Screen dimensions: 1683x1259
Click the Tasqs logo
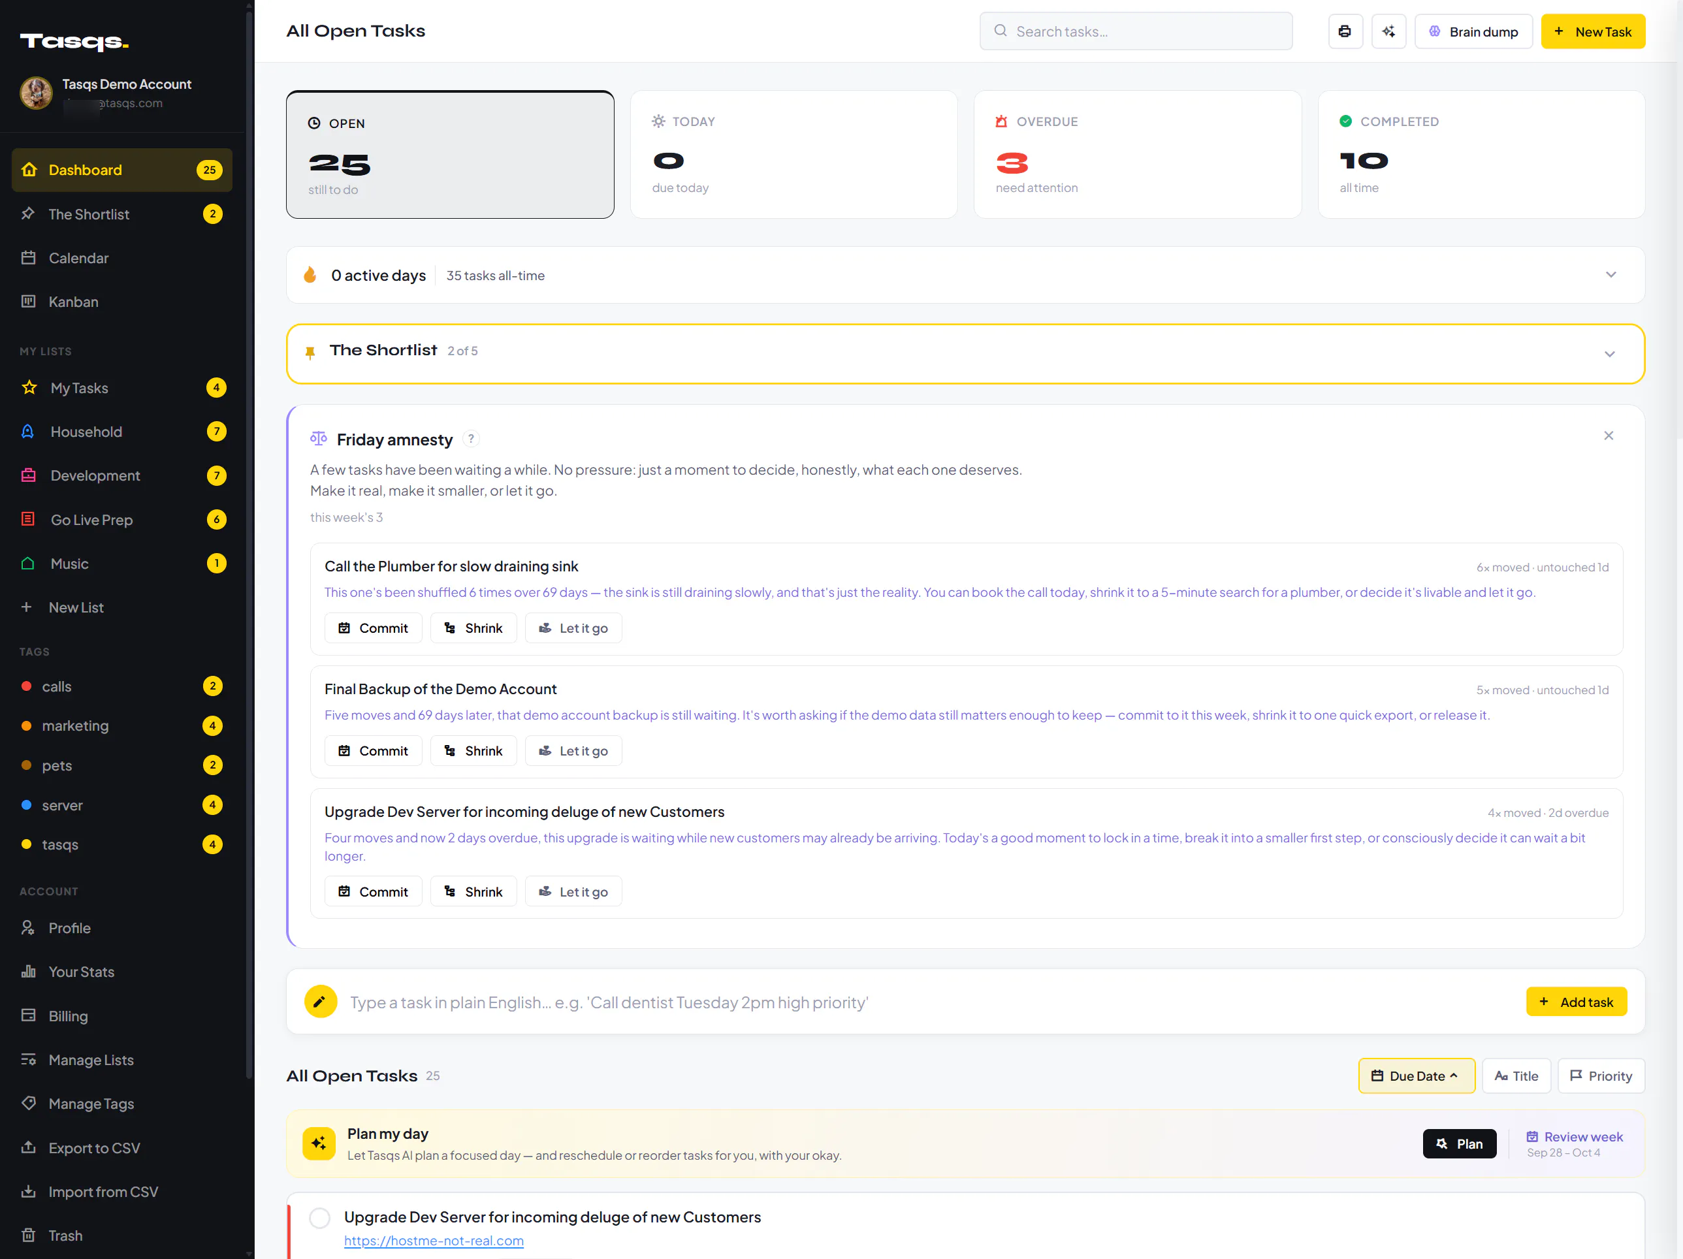[74, 42]
